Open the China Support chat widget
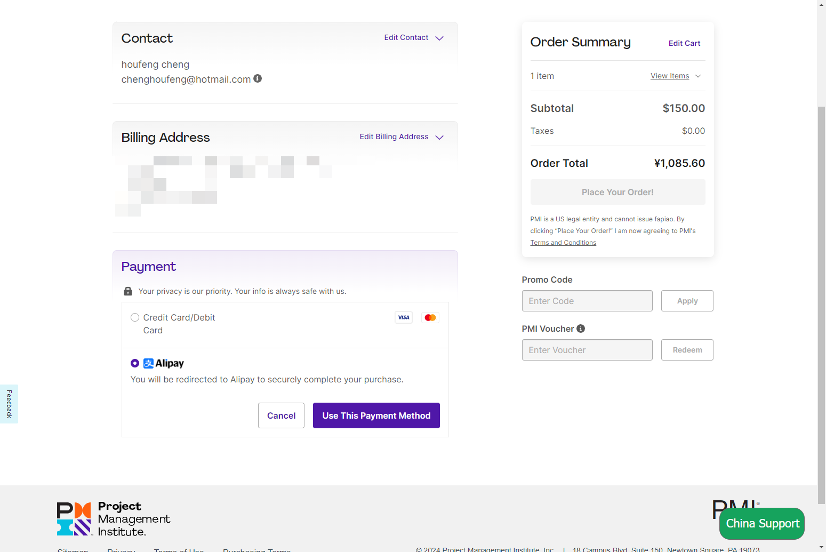The width and height of the screenshot is (826, 552). point(761,523)
